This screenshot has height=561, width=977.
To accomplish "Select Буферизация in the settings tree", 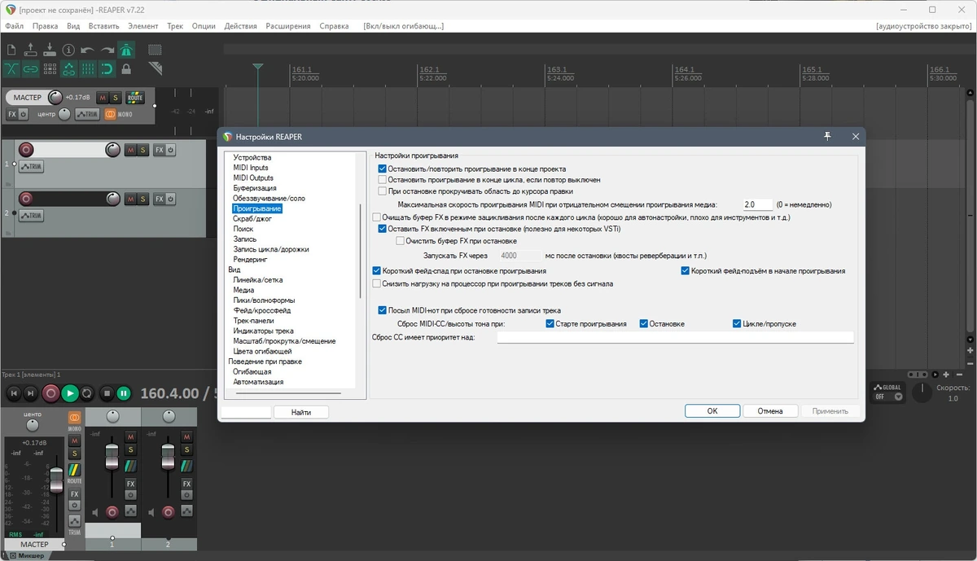I will (255, 188).
